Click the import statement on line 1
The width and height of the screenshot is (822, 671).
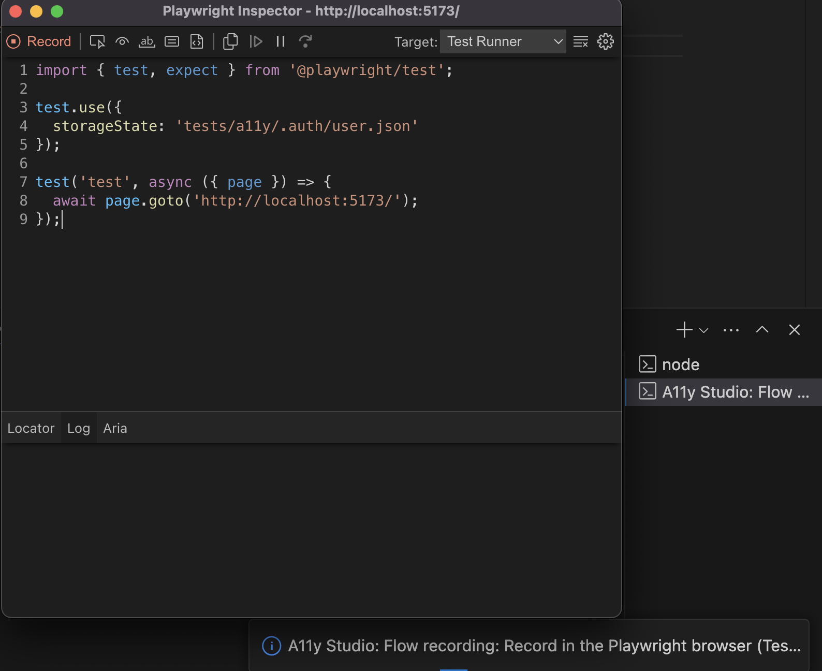(x=244, y=70)
